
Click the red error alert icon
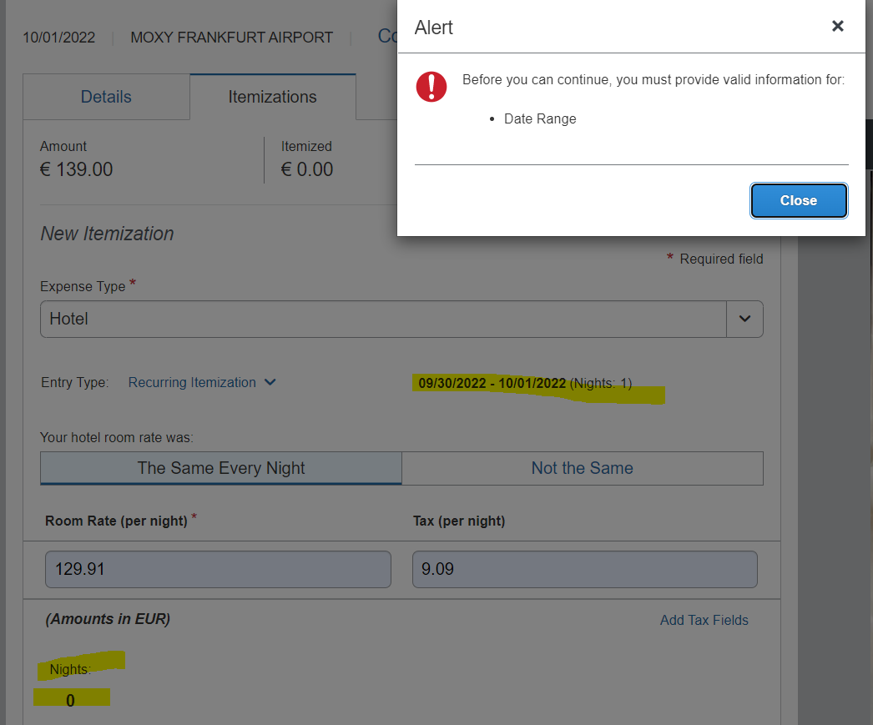(431, 87)
